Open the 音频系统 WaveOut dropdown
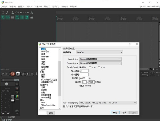 99,52
